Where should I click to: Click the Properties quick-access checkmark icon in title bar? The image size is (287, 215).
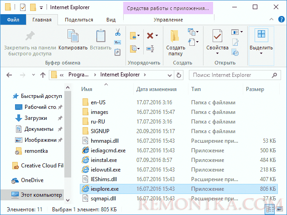(23, 7)
